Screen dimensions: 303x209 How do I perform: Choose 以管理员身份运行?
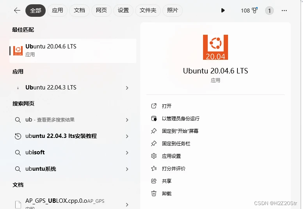181,118
